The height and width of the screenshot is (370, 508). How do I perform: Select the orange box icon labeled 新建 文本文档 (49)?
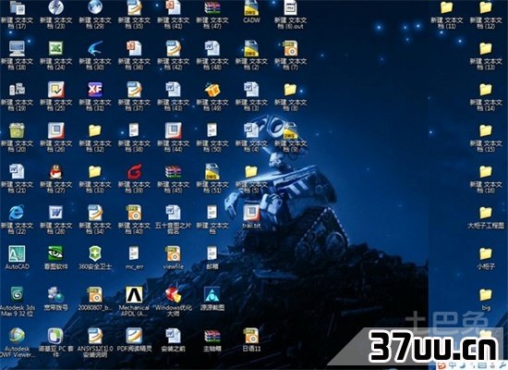(212, 89)
